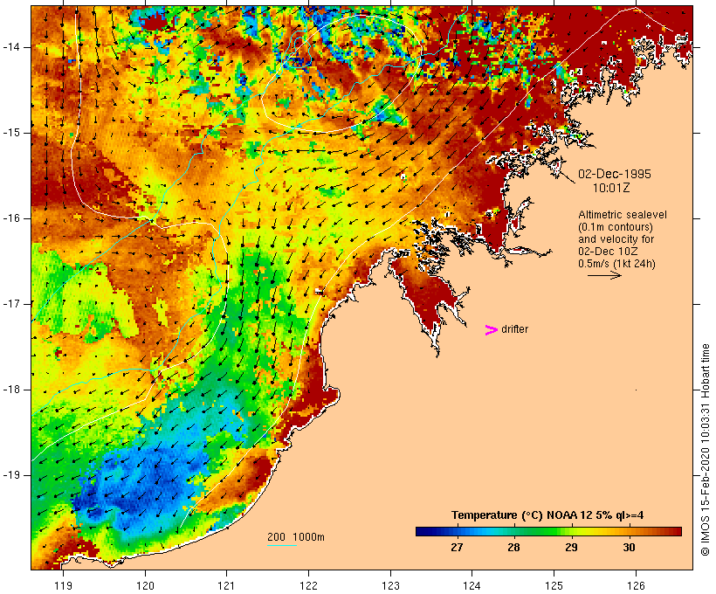Click the magenta drifter marker symbol
Image resolution: width=716 pixels, height=594 pixels.
tap(492, 330)
